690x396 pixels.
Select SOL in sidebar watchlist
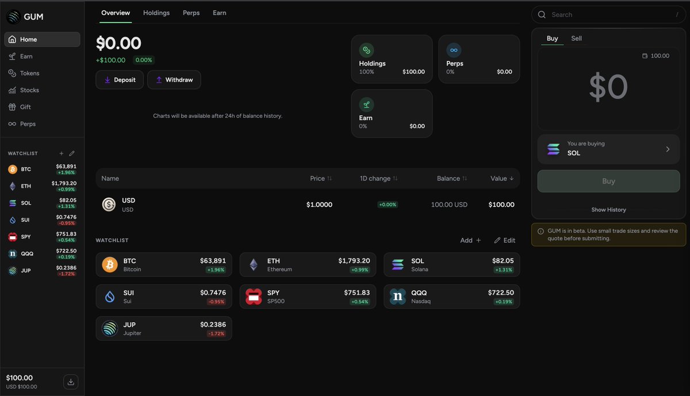42,203
